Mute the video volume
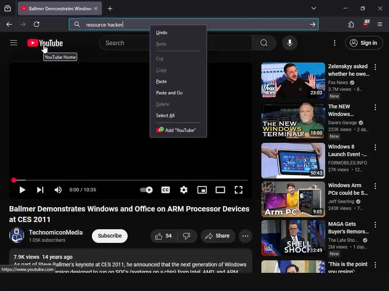Image resolution: width=389 pixels, height=291 pixels. tap(58, 190)
